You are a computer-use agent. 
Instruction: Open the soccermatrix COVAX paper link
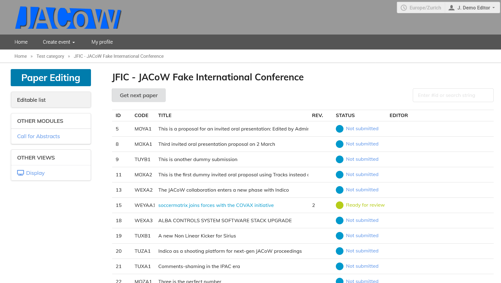pos(216,205)
